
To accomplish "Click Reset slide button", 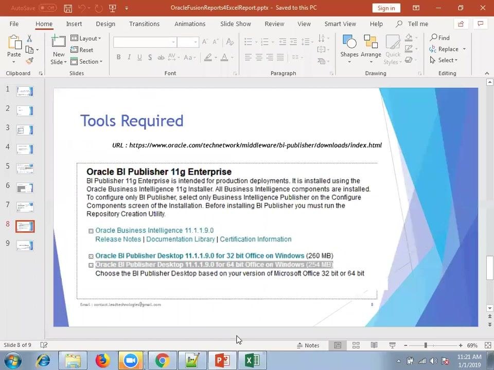I will tap(82, 50).
